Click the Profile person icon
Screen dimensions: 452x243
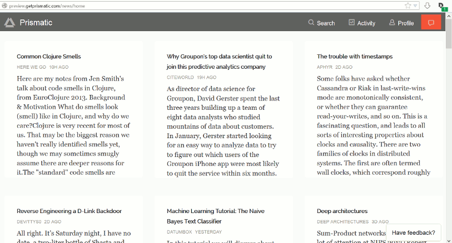click(x=392, y=22)
